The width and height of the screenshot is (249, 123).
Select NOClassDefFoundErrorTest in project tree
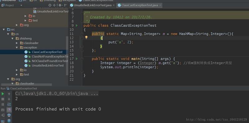click(46, 61)
